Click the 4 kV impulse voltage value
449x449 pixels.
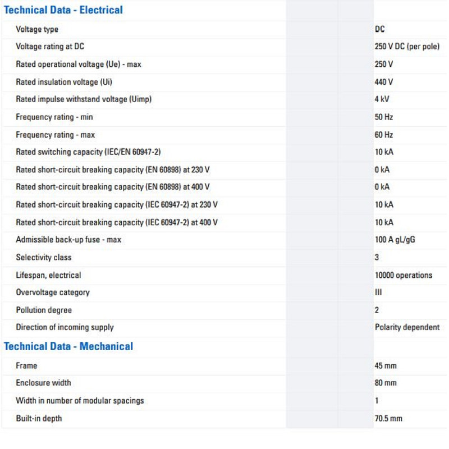point(383,99)
